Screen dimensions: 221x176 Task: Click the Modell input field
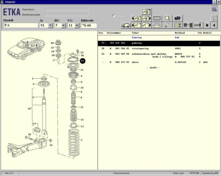tap(20, 26)
